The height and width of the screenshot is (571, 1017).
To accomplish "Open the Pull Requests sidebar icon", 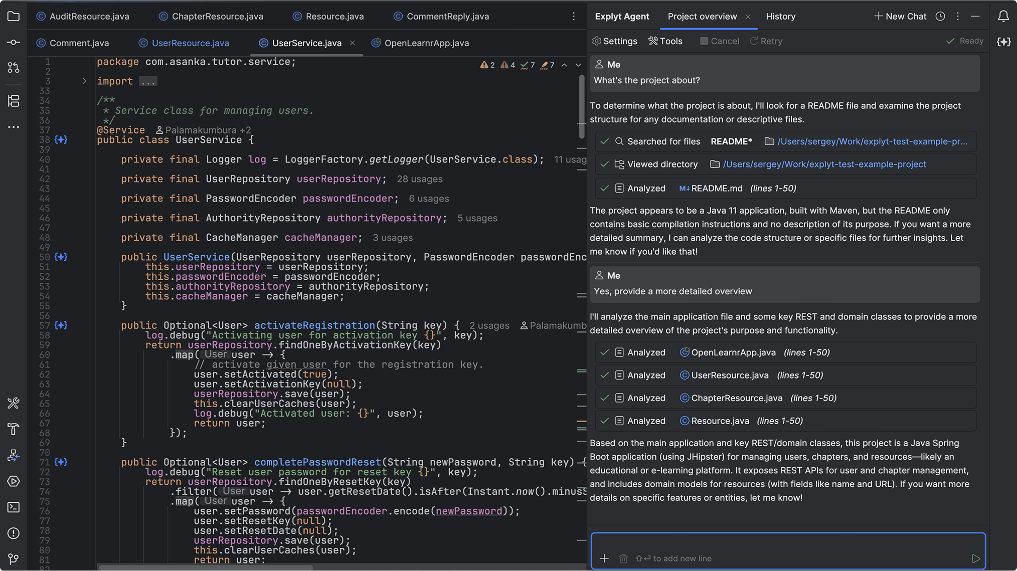I will pos(14,67).
